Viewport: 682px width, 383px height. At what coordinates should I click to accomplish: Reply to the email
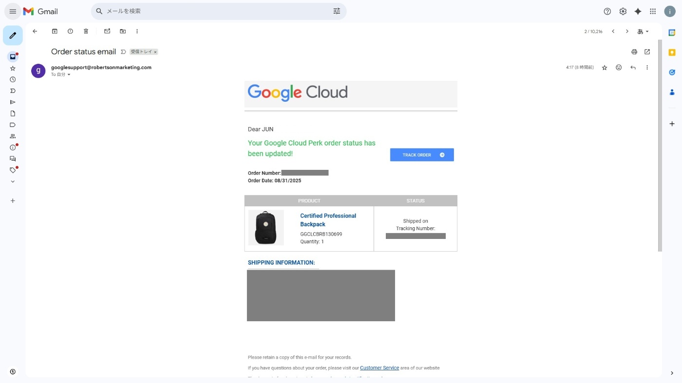[633, 68]
